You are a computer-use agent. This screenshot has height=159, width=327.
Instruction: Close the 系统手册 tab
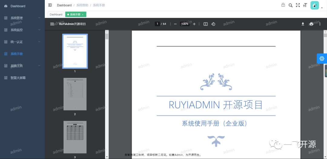(x=83, y=15)
